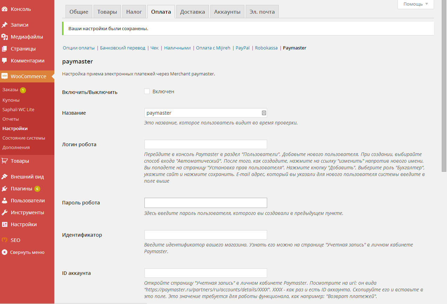Open Пользователи in the sidebar

click(27, 201)
